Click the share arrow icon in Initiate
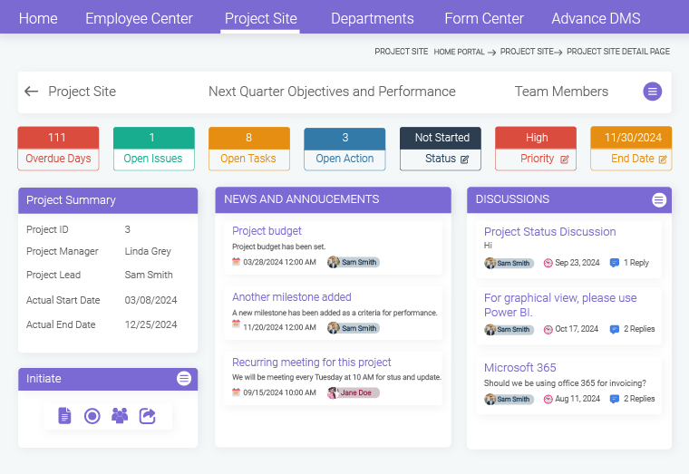Image resolution: width=689 pixels, height=474 pixels. click(147, 416)
